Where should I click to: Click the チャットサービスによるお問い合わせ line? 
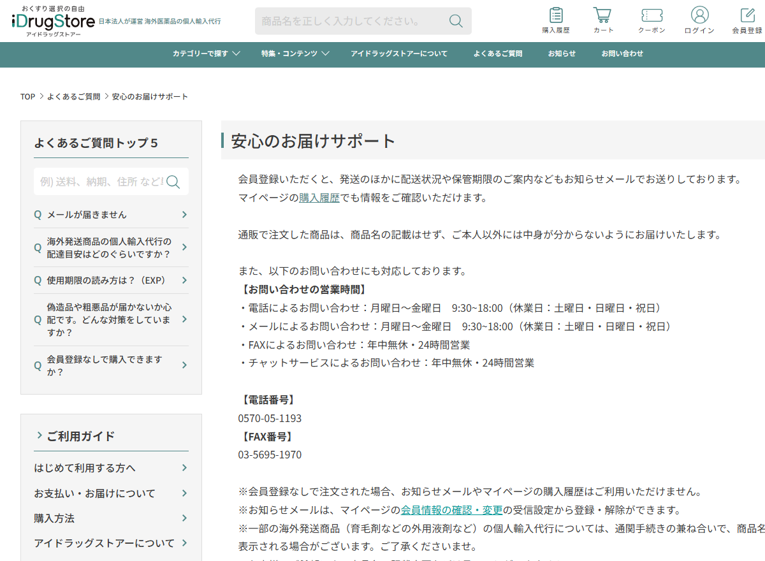pos(386,363)
